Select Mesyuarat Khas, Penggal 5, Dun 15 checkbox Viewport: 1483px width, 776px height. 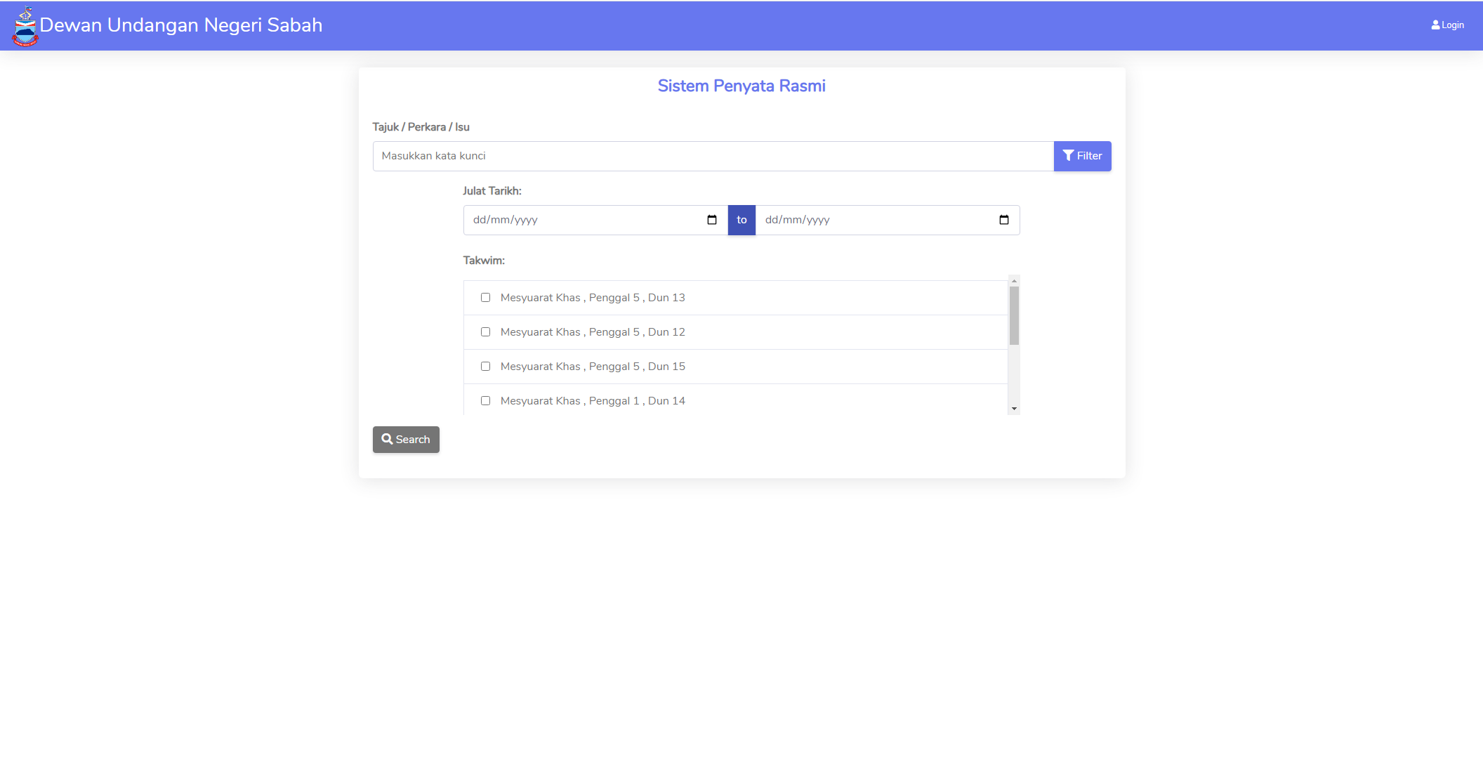(485, 367)
